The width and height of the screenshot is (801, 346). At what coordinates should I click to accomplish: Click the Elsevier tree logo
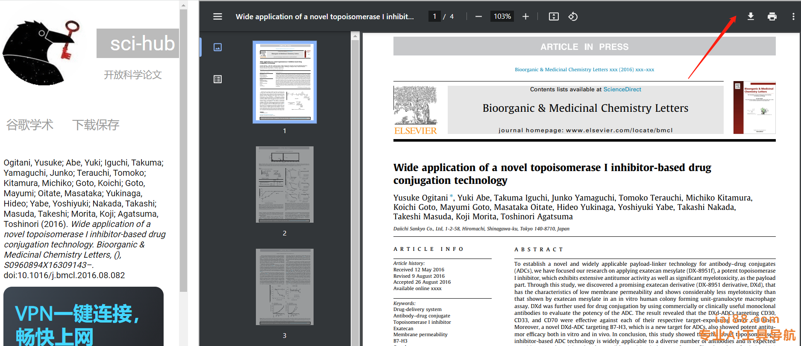pos(415,110)
